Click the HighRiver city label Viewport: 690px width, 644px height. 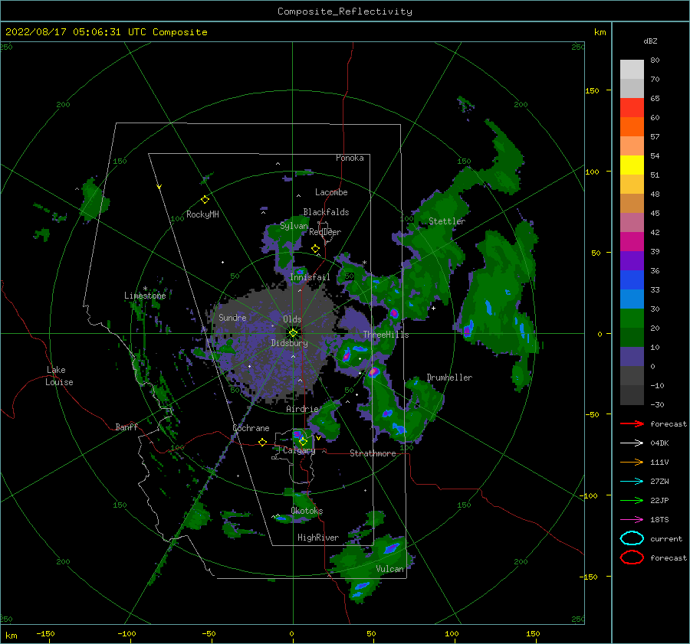318,538
